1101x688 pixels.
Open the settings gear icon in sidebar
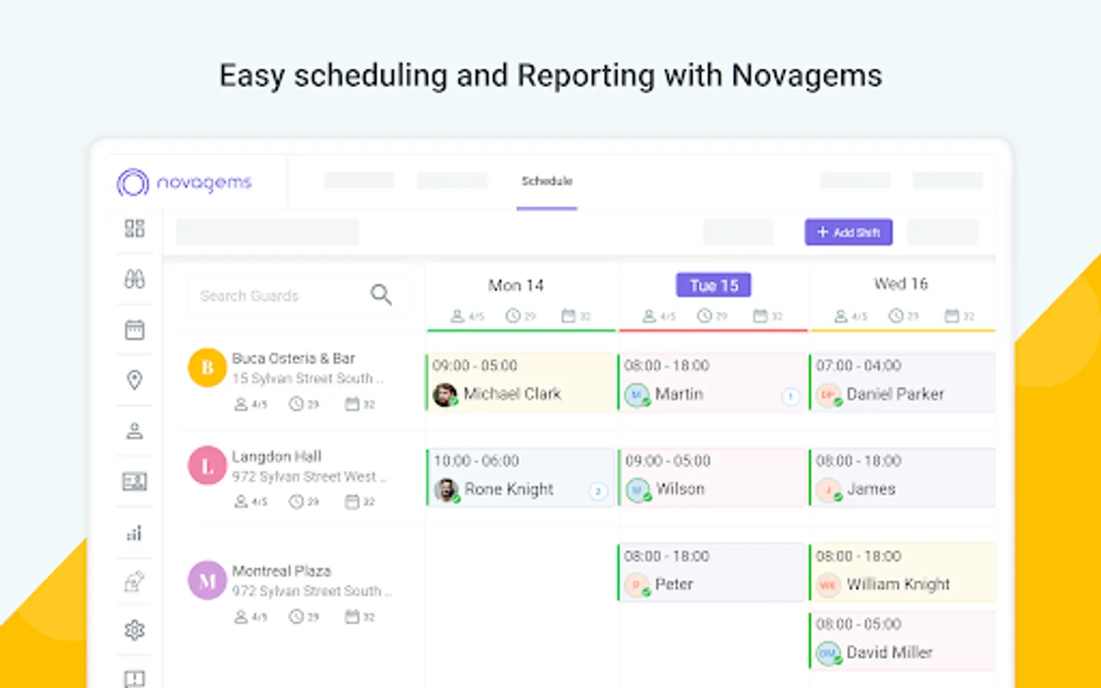pos(135,630)
